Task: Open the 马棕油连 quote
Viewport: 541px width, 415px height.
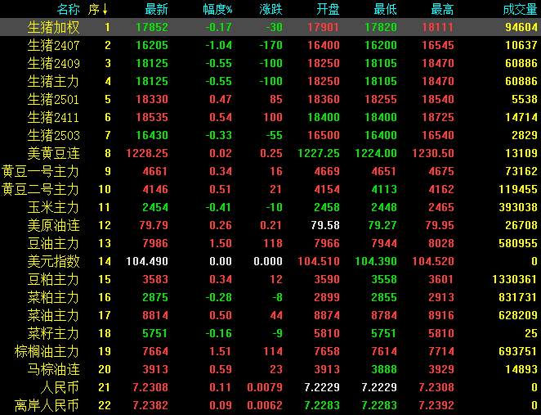Action: click(x=270, y=369)
